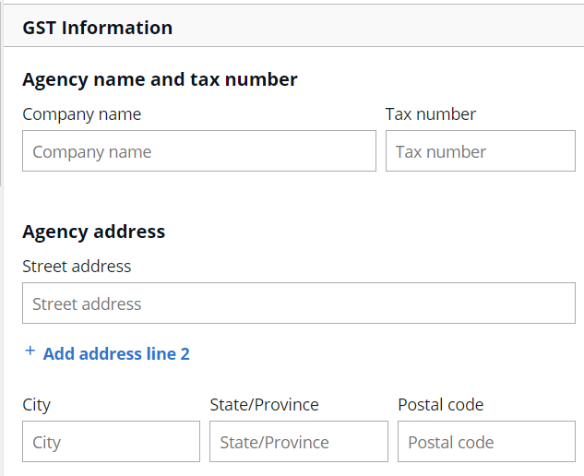The height and width of the screenshot is (476, 584).
Task: Focus the Tax number input field
Action: click(481, 151)
